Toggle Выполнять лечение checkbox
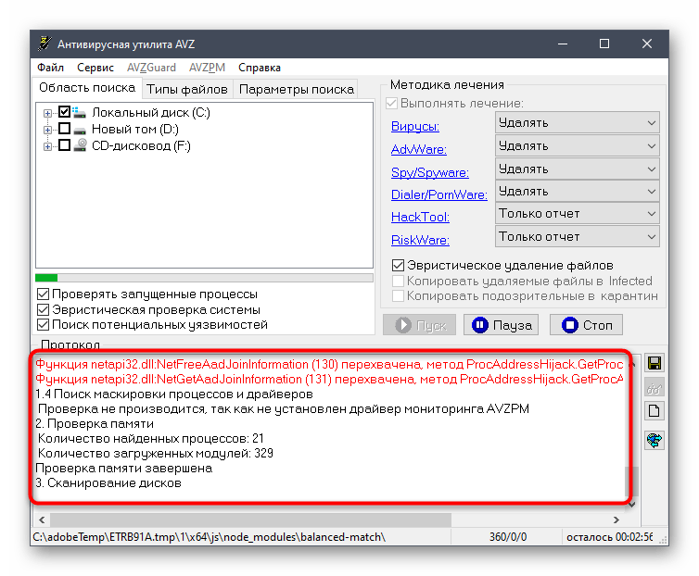This screenshot has width=699, height=576. point(391,104)
